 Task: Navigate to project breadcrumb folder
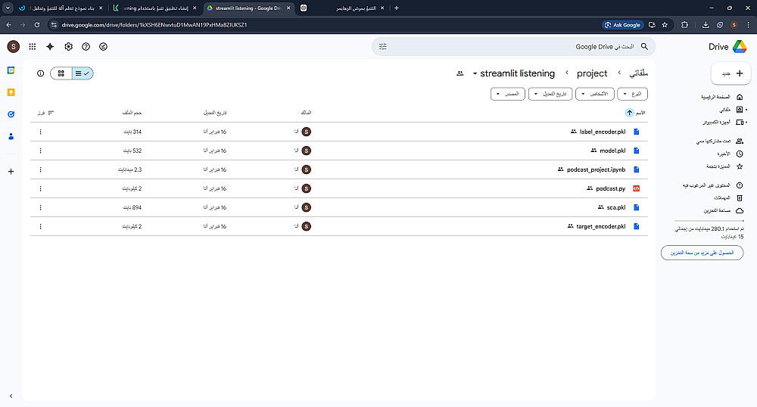click(592, 73)
